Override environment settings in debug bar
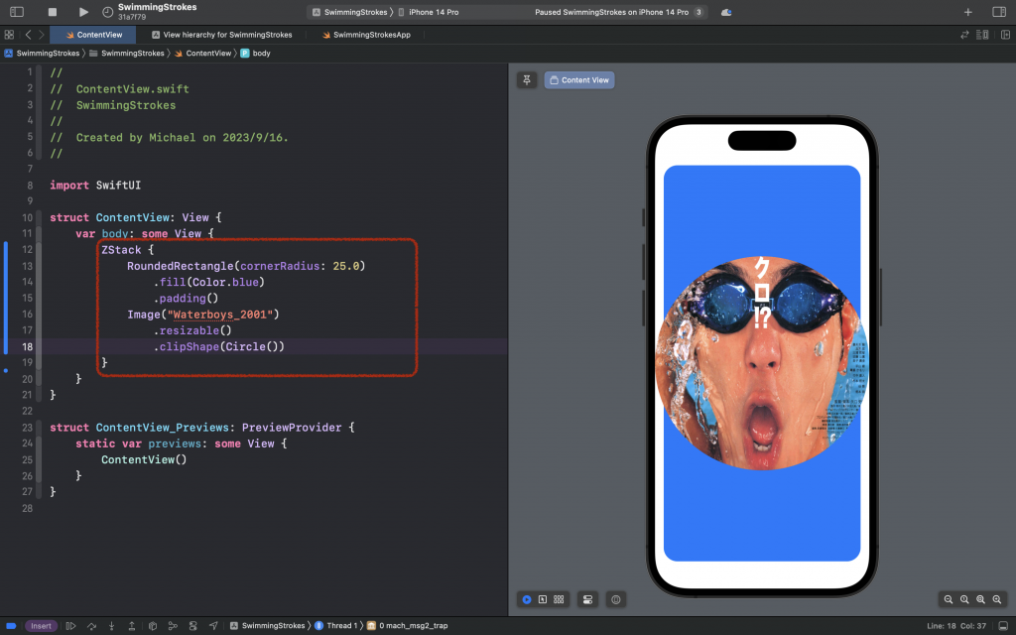The image size is (1016, 635). [x=193, y=626]
